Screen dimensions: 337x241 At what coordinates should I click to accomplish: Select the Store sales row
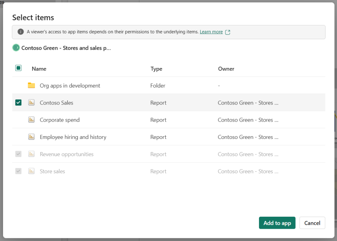point(102,171)
